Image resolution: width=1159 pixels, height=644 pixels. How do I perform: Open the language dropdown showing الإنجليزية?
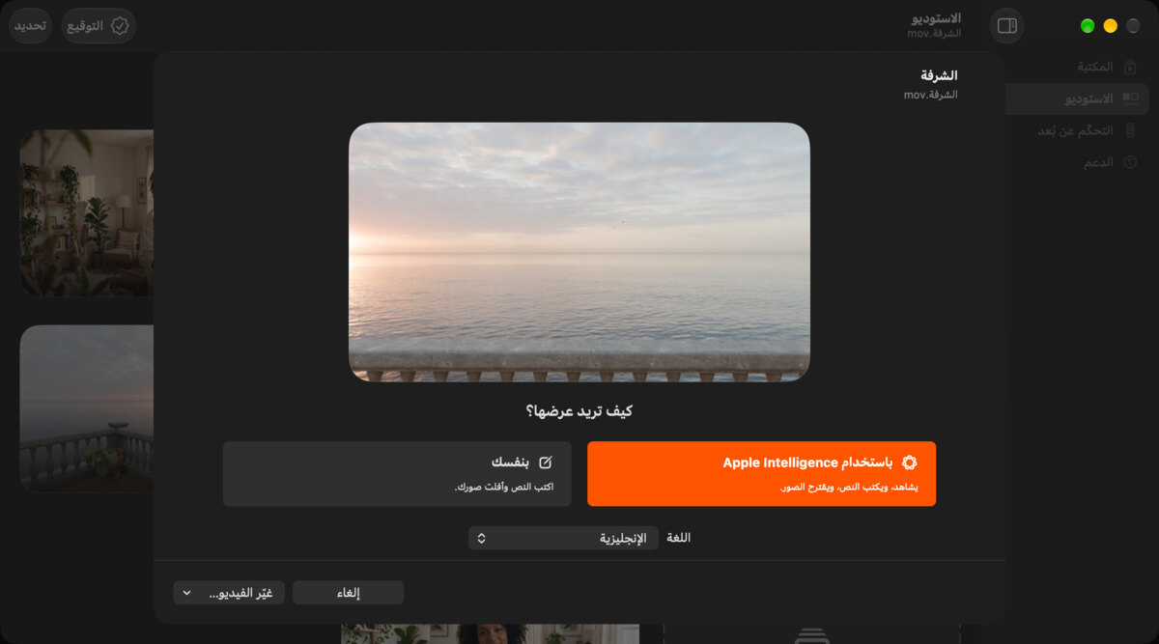563,538
